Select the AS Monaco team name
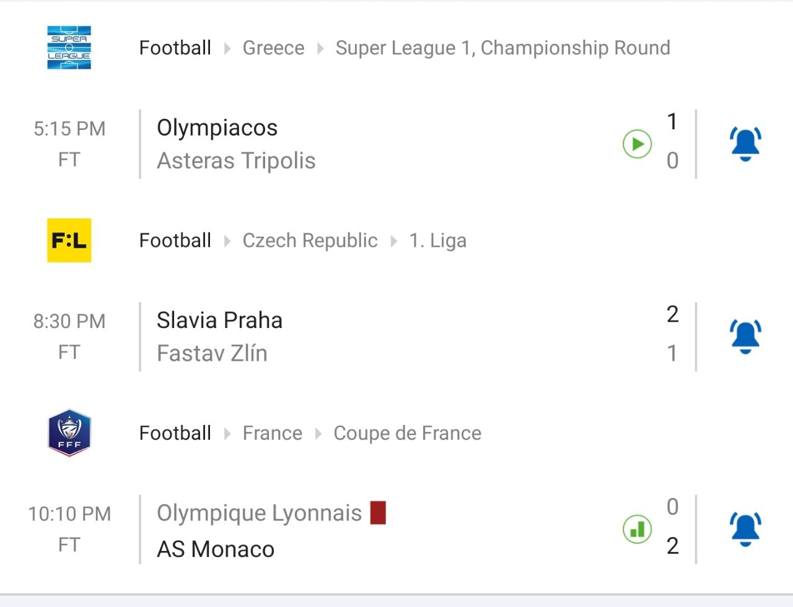This screenshot has height=607, width=793. [x=216, y=549]
